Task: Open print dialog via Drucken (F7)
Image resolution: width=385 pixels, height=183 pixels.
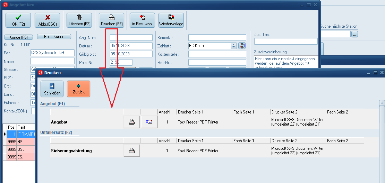Action: (111, 20)
